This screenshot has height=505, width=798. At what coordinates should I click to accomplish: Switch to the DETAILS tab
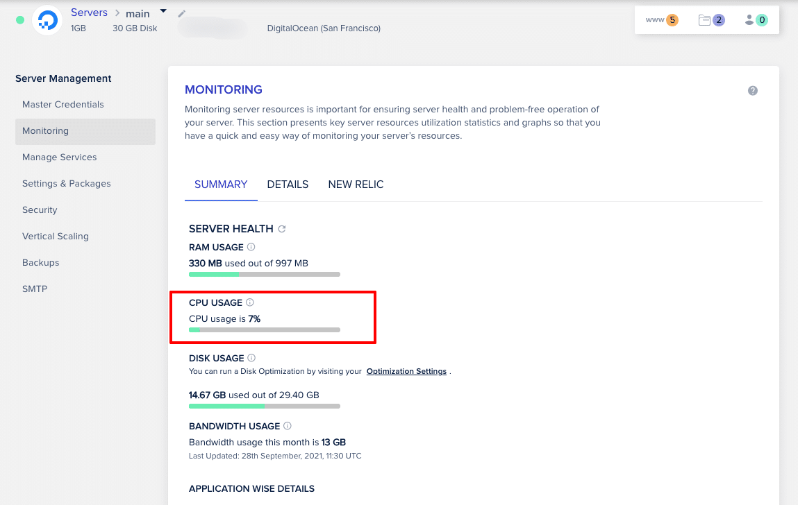tap(288, 185)
